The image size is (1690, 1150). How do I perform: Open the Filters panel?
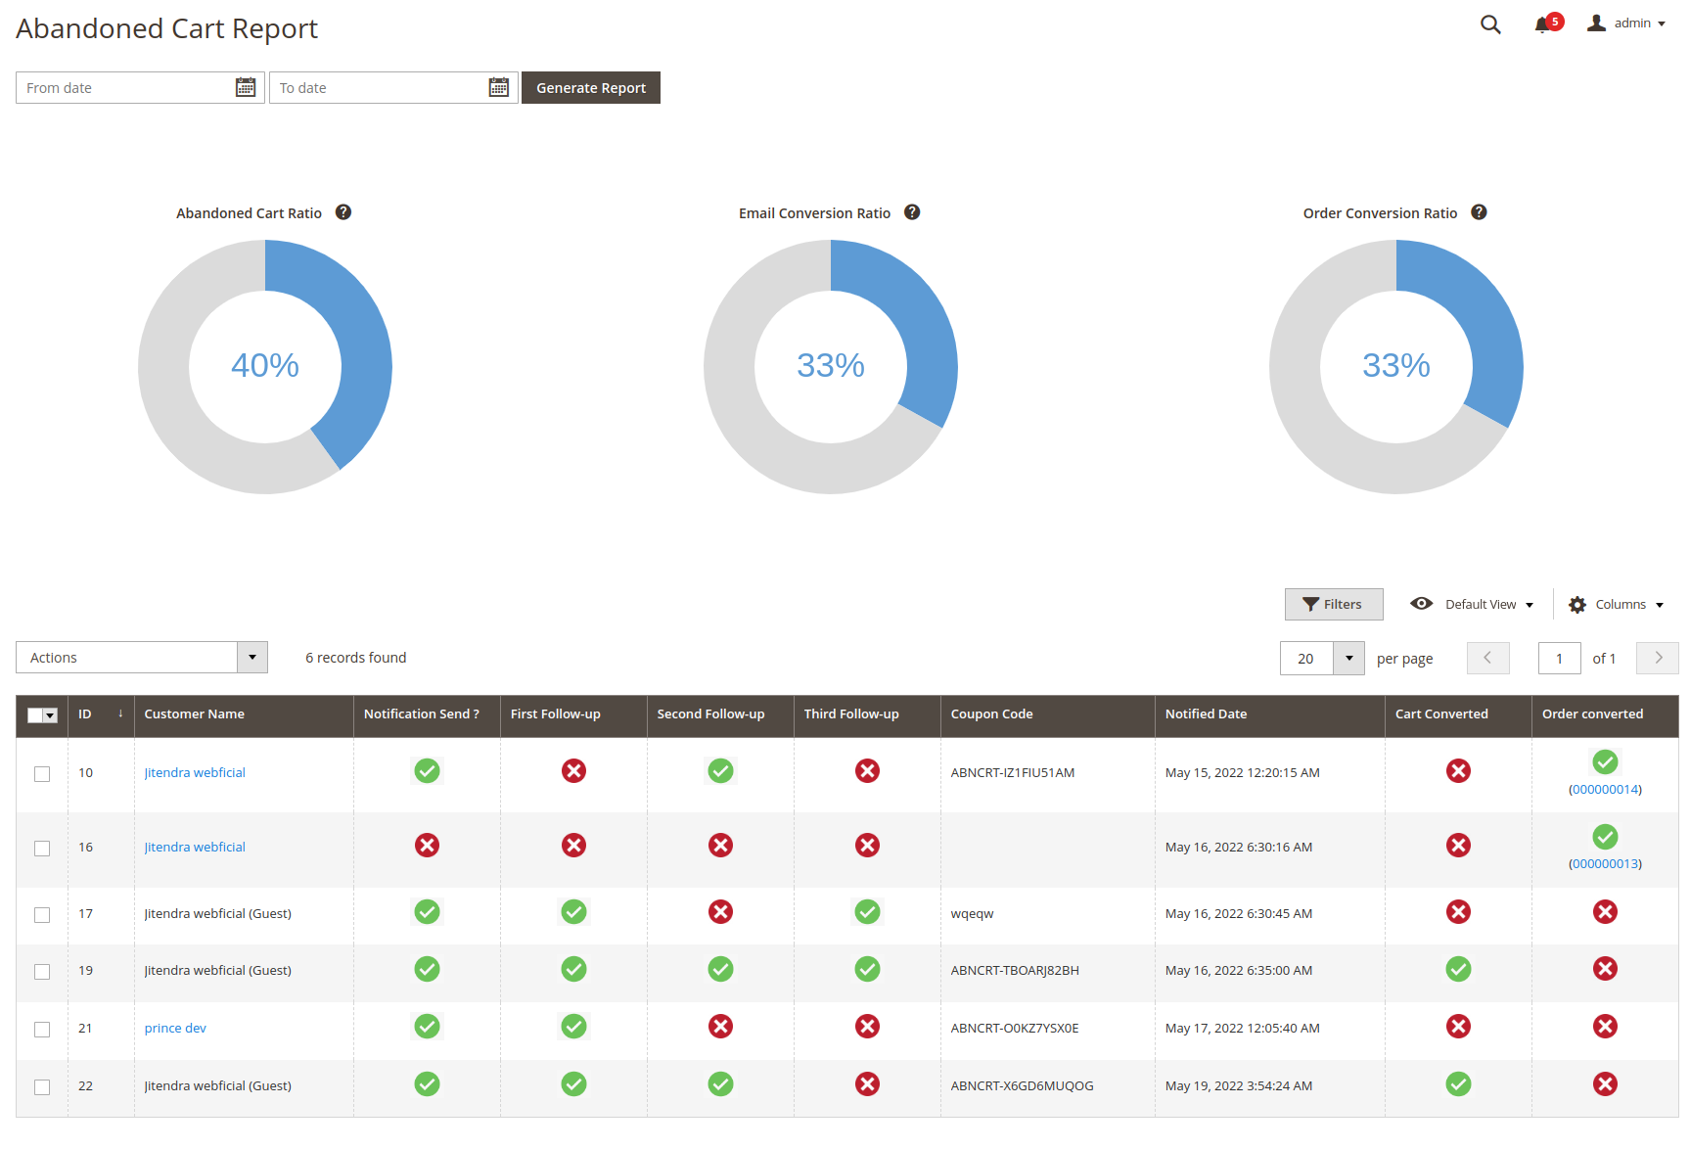(x=1334, y=605)
